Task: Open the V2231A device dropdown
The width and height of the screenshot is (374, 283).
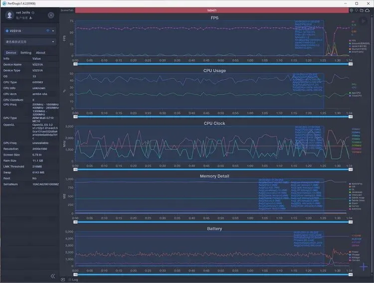Action: (30, 31)
